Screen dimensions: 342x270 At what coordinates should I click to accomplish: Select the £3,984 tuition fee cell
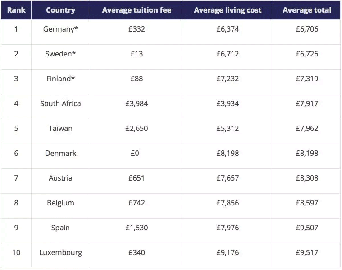[x=137, y=103]
